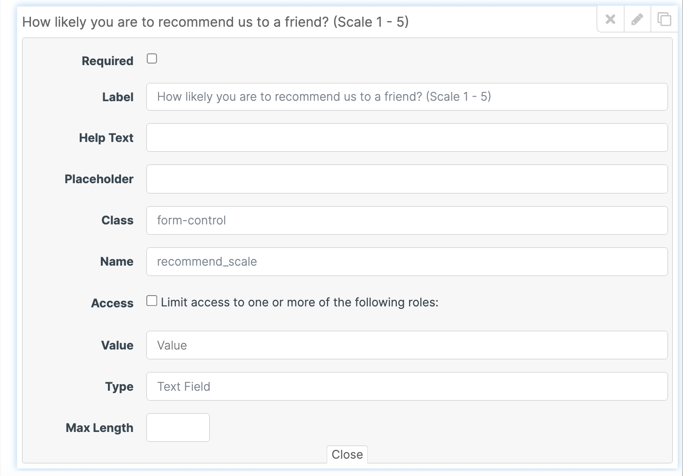Click the Class field containing form-control
Image resolution: width=683 pixels, height=476 pixels.
407,220
